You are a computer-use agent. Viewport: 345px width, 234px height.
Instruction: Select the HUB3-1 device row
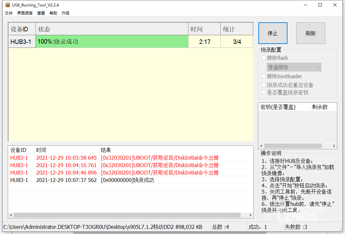22,41
